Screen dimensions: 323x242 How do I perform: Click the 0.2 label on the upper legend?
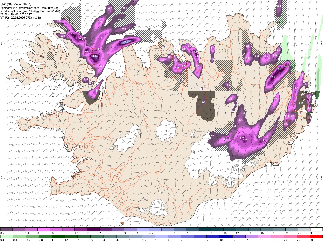[x=2, y=233]
